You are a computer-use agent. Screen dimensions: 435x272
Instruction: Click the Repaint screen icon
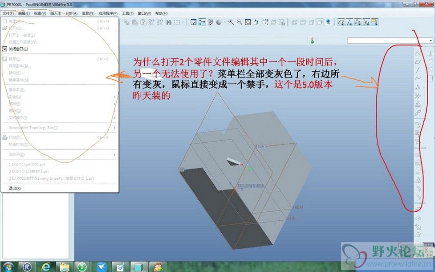coord(194,22)
